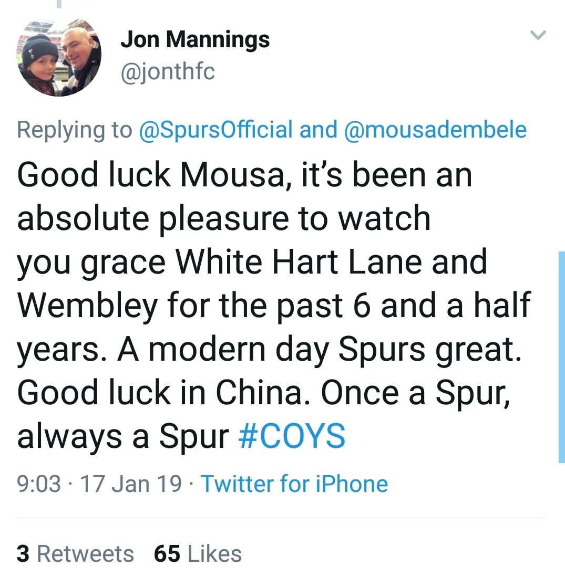The height and width of the screenshot is (577, 565).
Task: Click the 'Replying to' label
Action: pyautogui.click(x=74, y=130)
